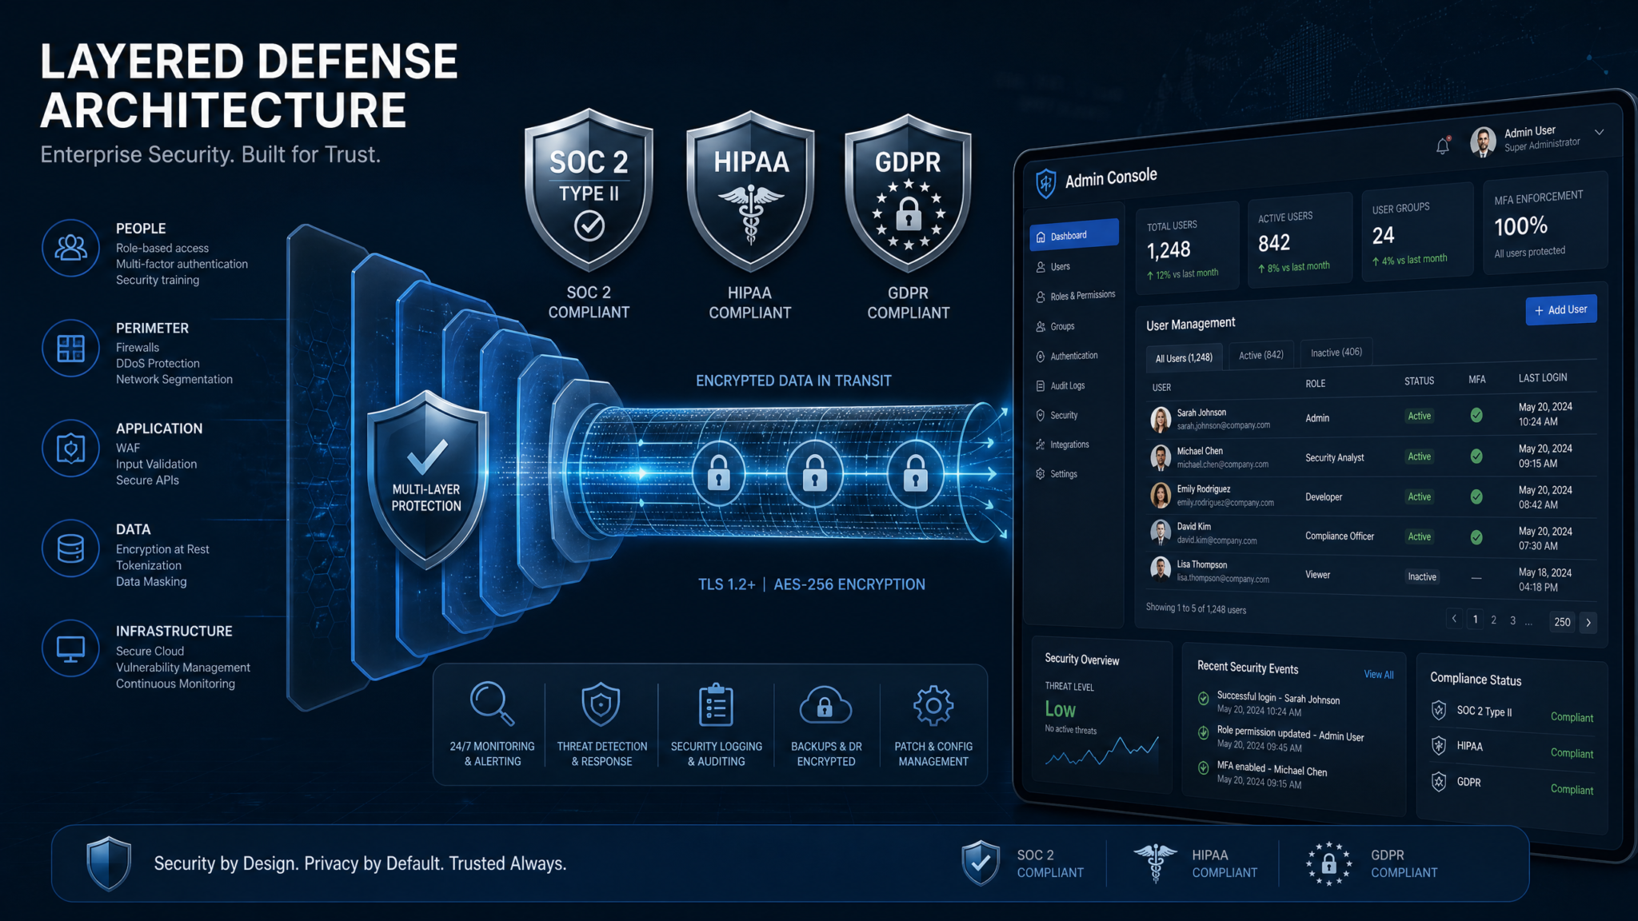This screenshot has width=1638, height=921.
Task: Click the MFA checkmark for Michael Chen
Action: point(1476,456)
